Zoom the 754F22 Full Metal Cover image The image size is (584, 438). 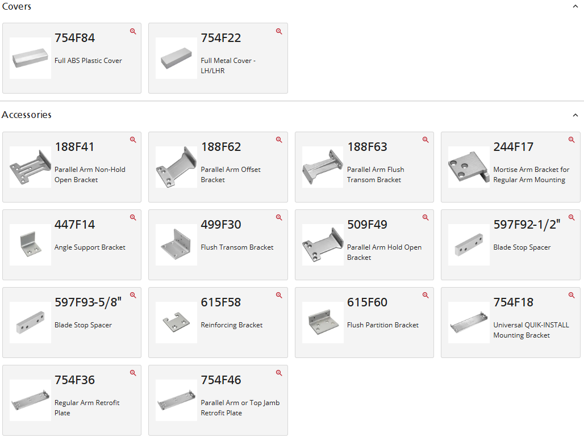[x=279, y=32]
